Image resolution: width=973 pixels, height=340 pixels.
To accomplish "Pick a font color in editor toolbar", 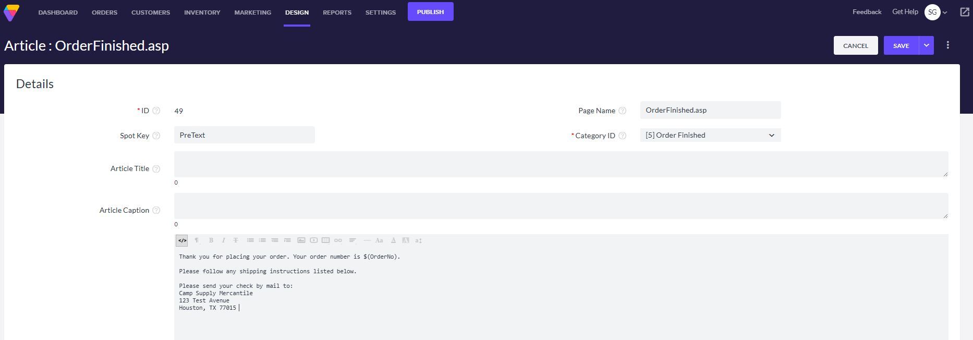I will coord(393,240).
